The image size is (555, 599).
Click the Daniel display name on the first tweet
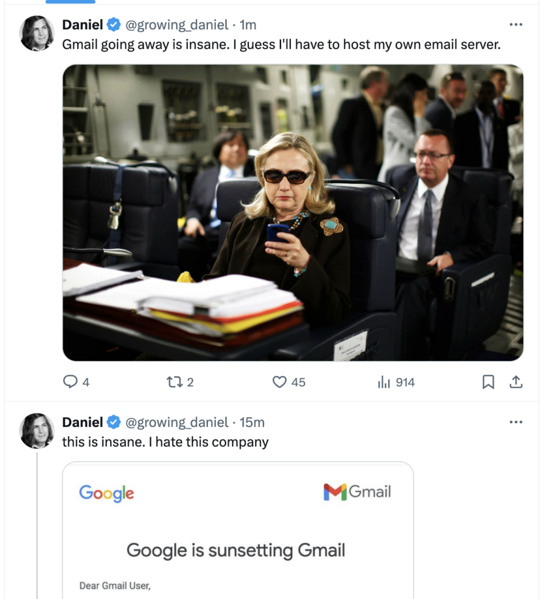coord(83,25)
